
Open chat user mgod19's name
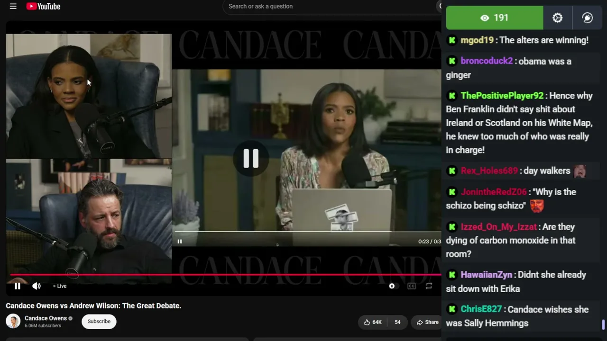click(477, 40)
